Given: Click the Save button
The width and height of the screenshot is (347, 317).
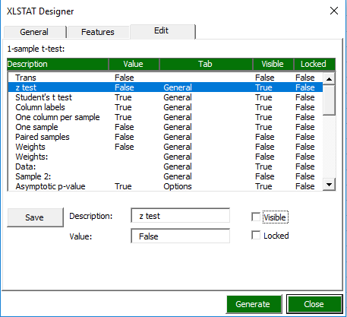Looking at the screenshot, I should (35, 217).
